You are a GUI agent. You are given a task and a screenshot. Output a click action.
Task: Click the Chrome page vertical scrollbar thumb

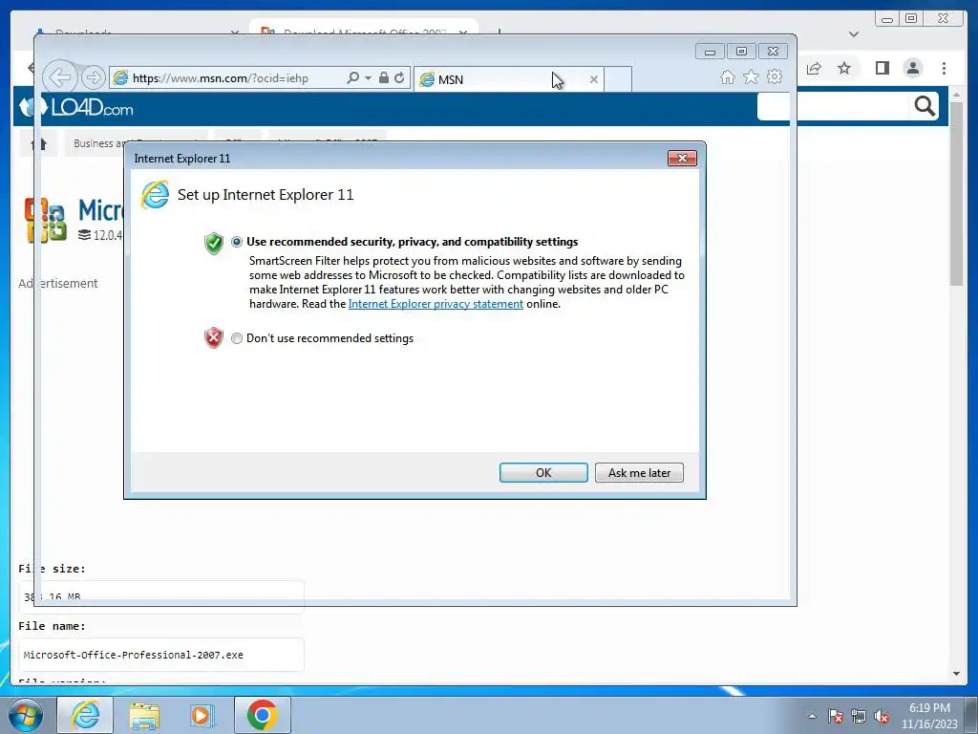click(x=956, y=193)
